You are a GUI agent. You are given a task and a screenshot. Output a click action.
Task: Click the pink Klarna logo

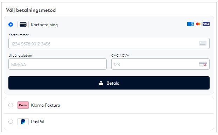[23, 105]
